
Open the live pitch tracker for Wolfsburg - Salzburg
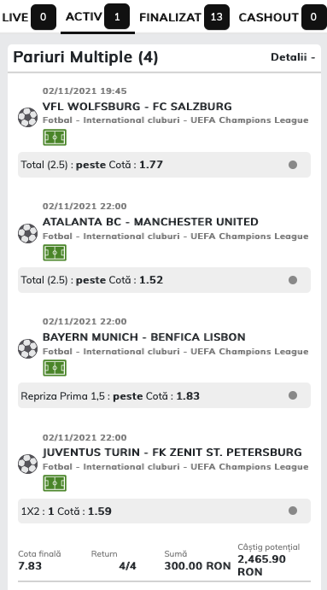pyautogui.click(x=55, y=137)
